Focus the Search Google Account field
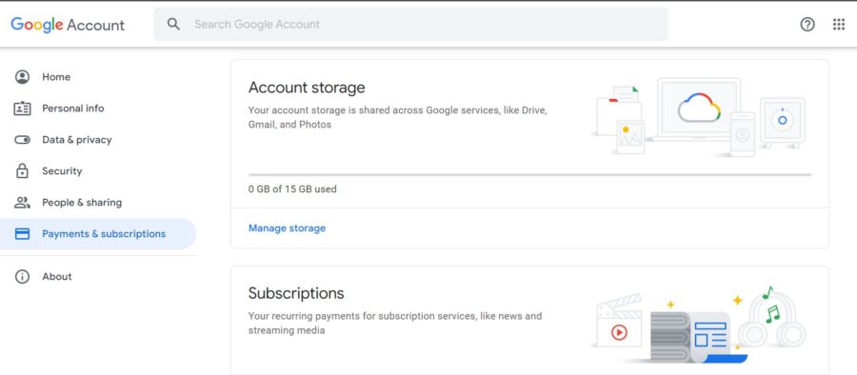 coord(410,24)
